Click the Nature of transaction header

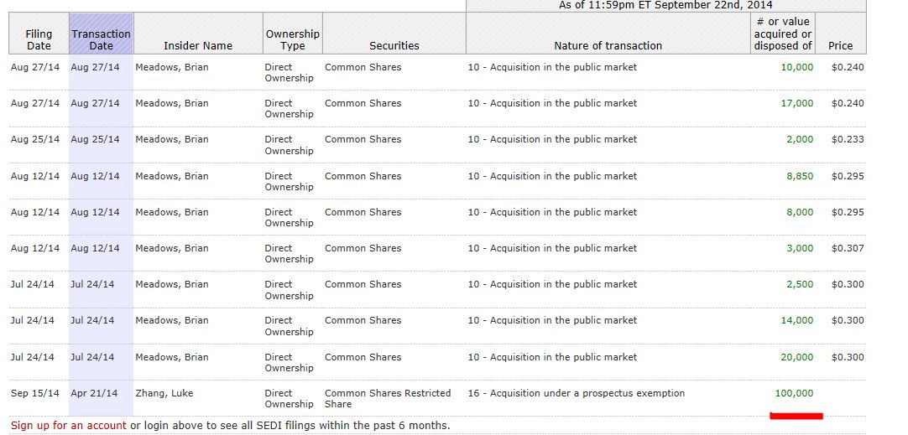608,45
